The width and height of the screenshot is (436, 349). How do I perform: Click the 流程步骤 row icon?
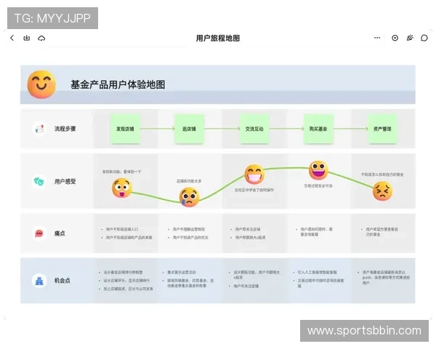(x=39, y=129)
